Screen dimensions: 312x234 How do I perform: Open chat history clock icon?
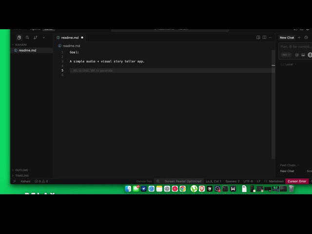coord(306,38)
